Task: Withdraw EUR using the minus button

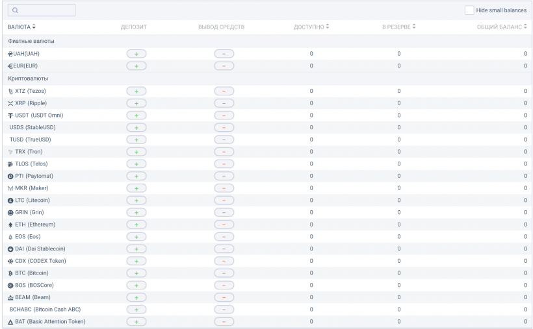Action: coord(224,66)
